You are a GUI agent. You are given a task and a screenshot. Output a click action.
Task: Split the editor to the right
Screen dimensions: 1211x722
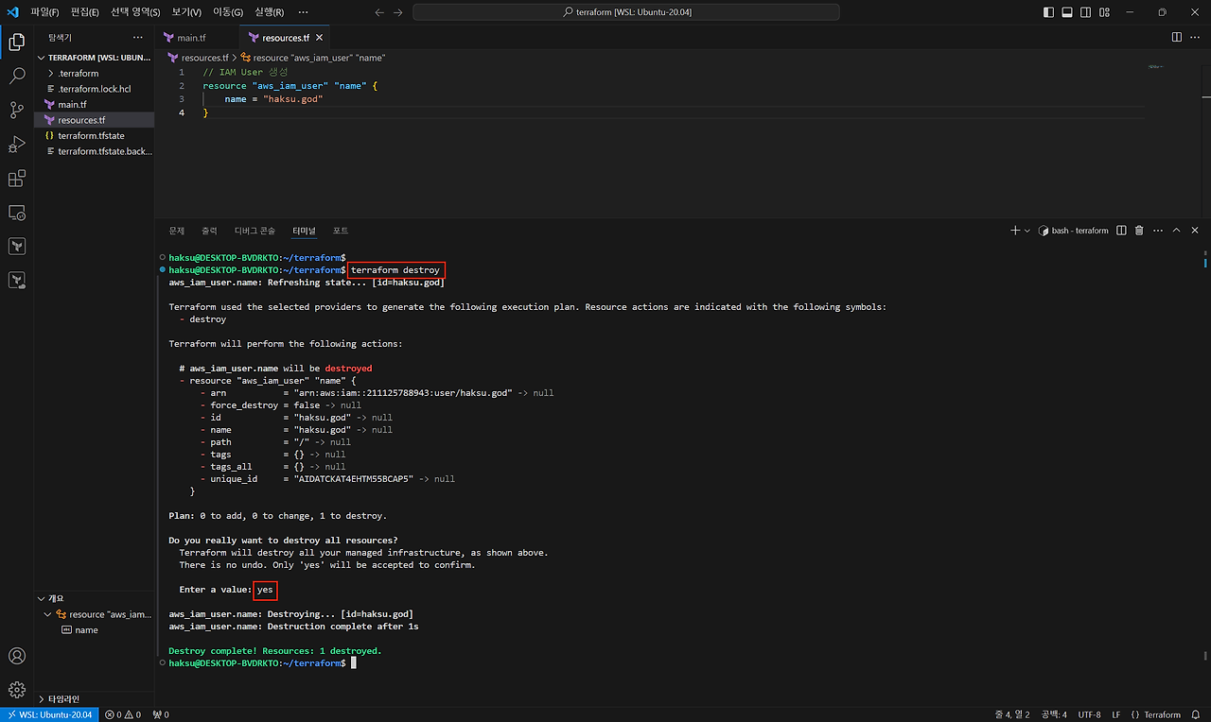tap(1177, 38)
